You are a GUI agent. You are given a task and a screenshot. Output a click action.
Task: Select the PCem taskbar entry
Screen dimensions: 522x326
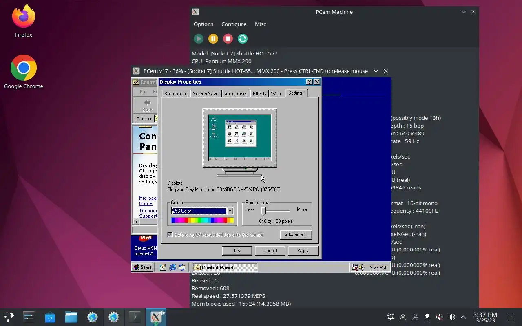pyautogui.click(x=156, y=317)
